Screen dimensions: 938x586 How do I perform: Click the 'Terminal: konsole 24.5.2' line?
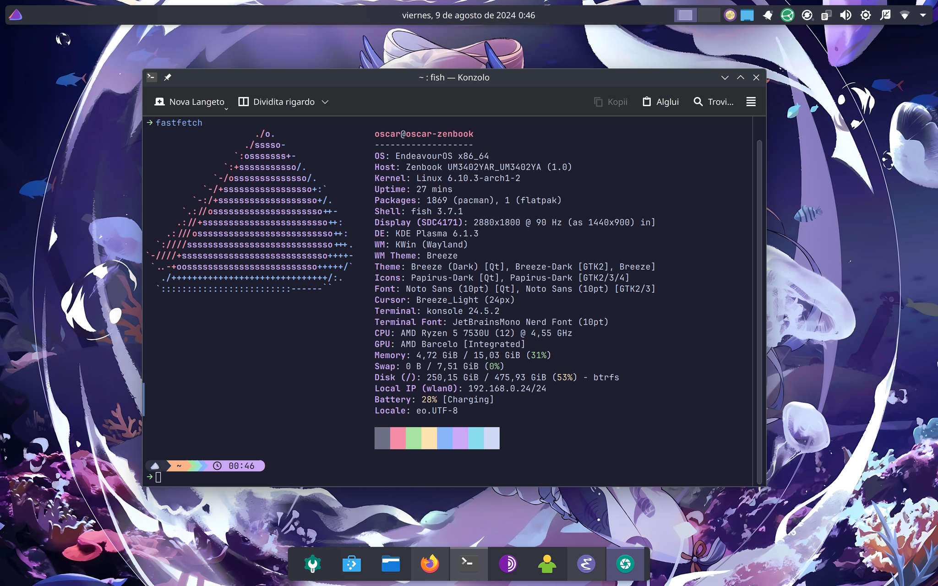[x=437, y=311]
